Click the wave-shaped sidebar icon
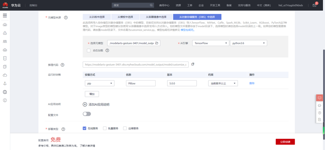Viewport: 325px width, 150px height. [x=5, y=42]
